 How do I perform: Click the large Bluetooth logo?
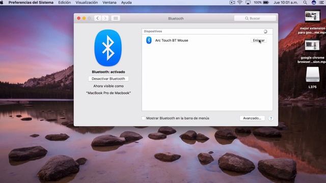(x=108, y=48)
